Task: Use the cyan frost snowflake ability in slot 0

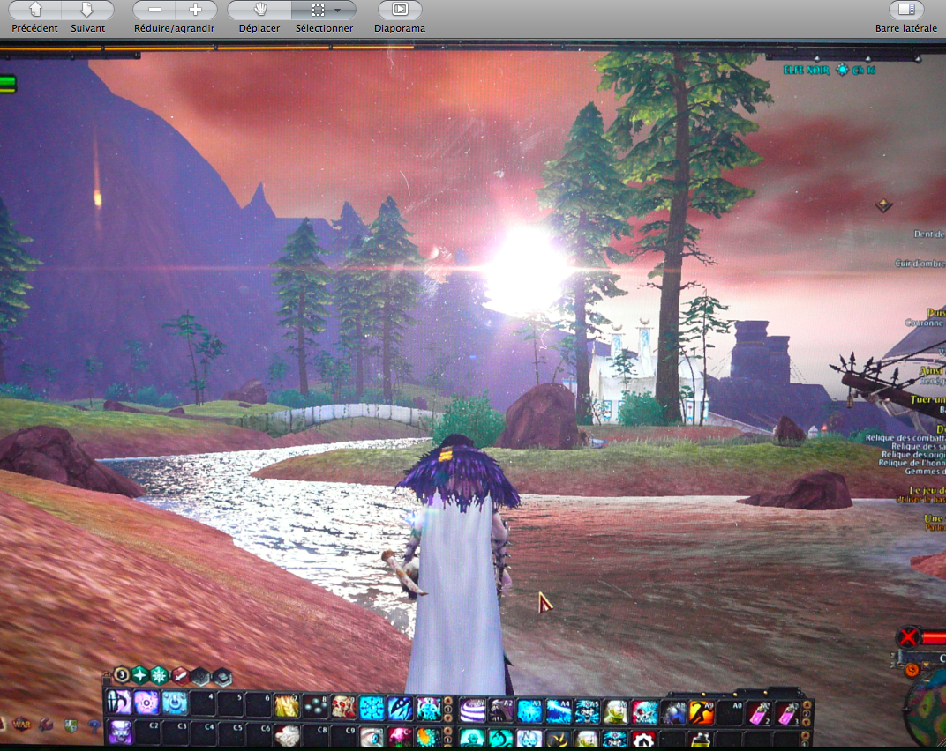Action: point(372,708)
